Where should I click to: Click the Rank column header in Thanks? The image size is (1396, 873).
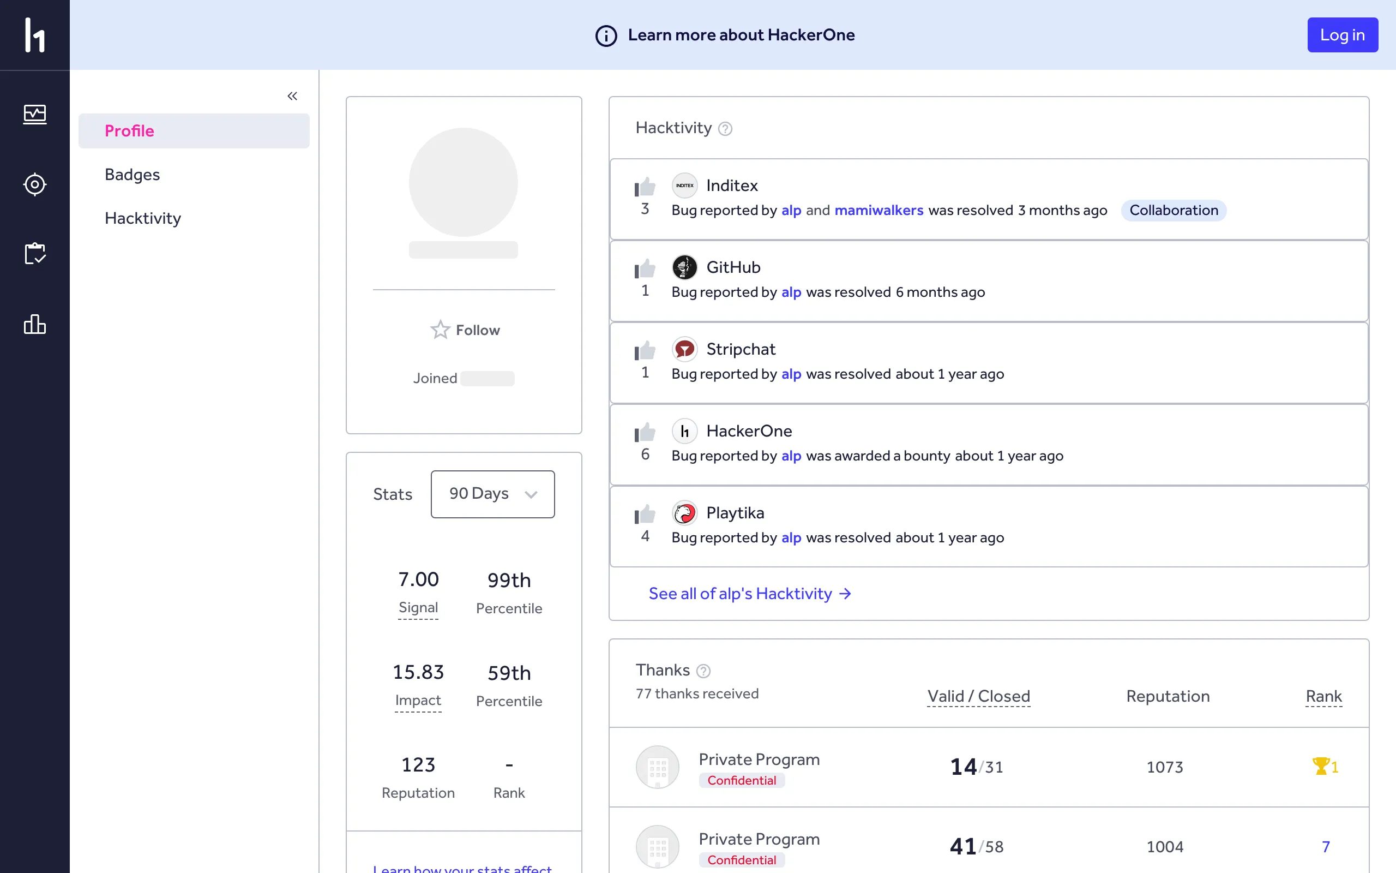coord(1323,696)
